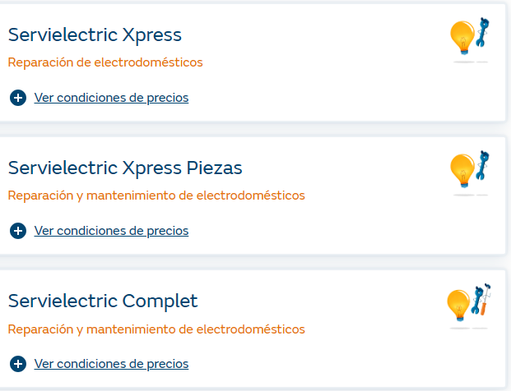Screen dimensions: 511x391
Task: Click the lightbulb in Servielectric Xpress Piezas icon
Action: (462, 169)
